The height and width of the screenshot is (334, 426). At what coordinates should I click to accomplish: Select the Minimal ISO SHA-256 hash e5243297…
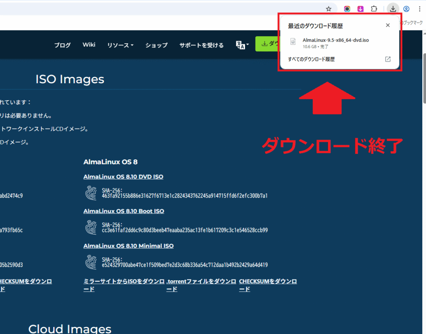[x=185, y=265]
